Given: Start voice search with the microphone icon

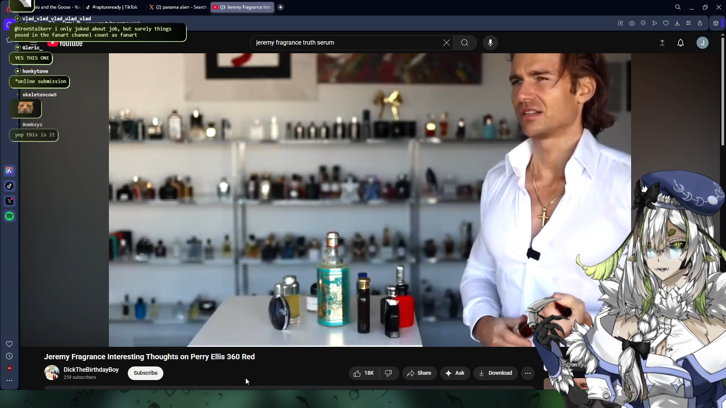Looking at the screenshot, I should tap(490, 43).
